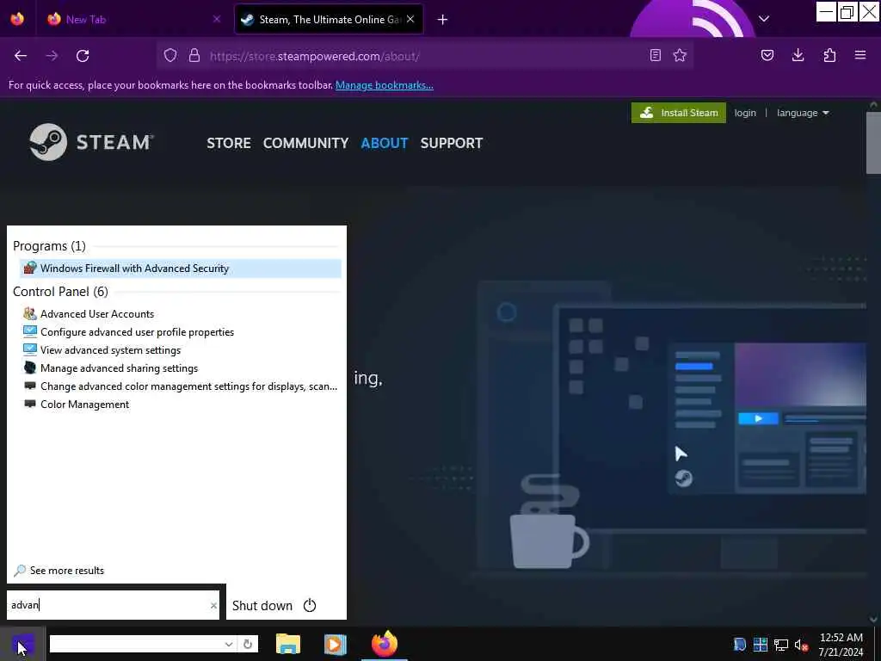Image resolution: width=881 pixels, height=661 pixels.
Task: List all tabs dropdown arrow
Action: [764, 19]
